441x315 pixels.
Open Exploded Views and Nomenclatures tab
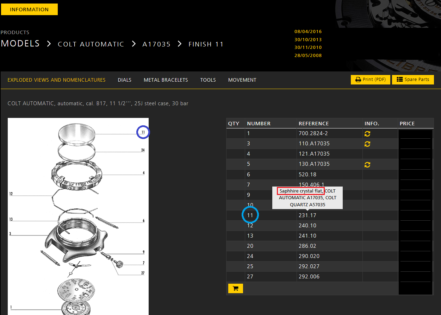click(56, 80)
